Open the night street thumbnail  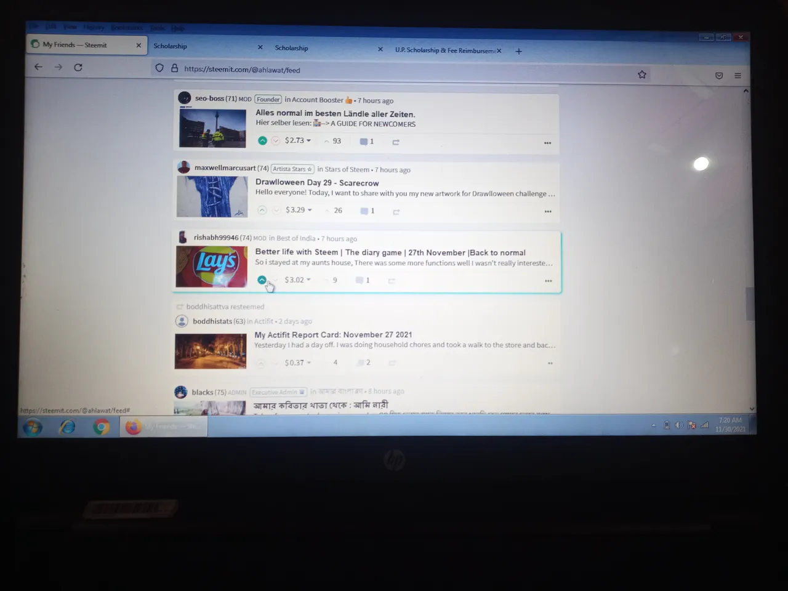point(210,352)
